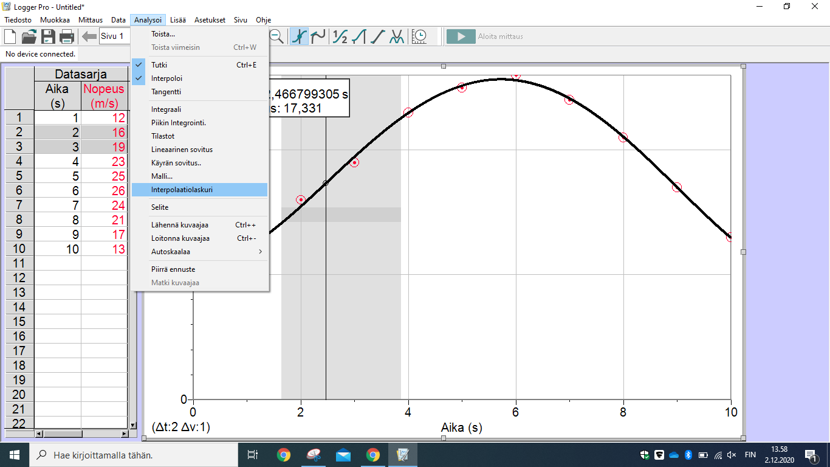The height and width of the screenshot is (467, 830).
Task: Toggle the Examine tool icon in toolbar
Action: (x=298, y=36)
